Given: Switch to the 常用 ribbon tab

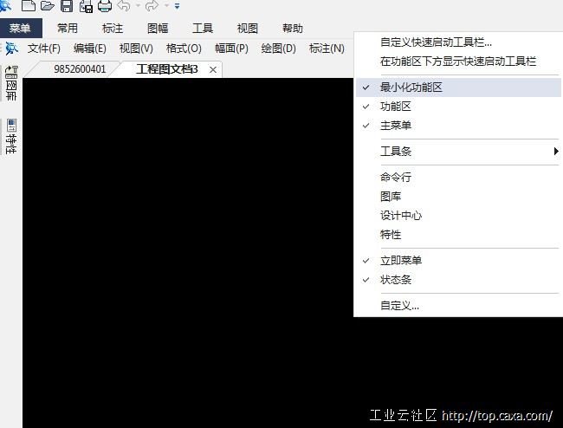Looking at the screenshot, I should pyautogui.click(x=68, y=28).
